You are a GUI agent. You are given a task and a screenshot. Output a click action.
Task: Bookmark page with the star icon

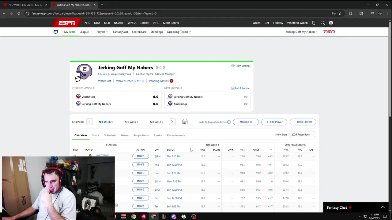pyautogui.click(x=340, y=13)
